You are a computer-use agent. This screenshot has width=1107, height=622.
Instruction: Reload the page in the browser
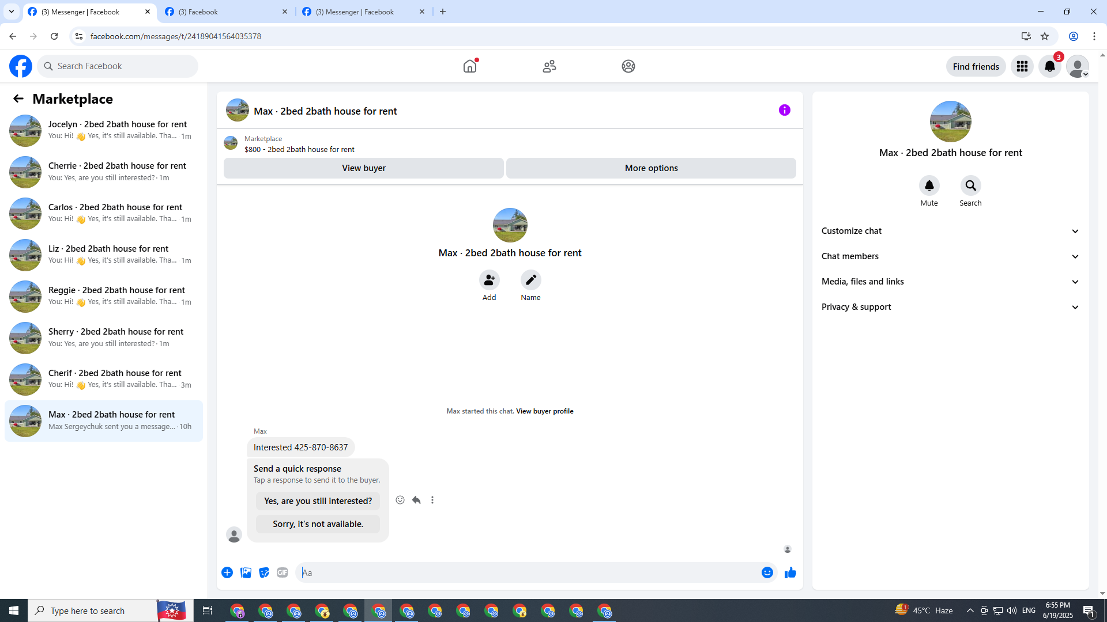coord(54,36)
